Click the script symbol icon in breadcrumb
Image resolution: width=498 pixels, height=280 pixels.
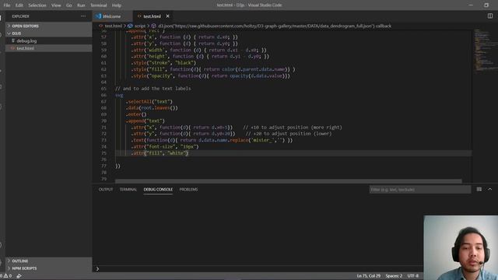click(x=130, y=26)
